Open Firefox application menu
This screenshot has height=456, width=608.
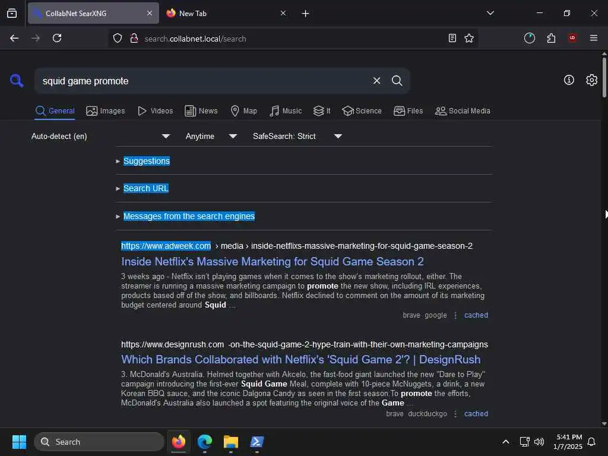pos(594,38)
